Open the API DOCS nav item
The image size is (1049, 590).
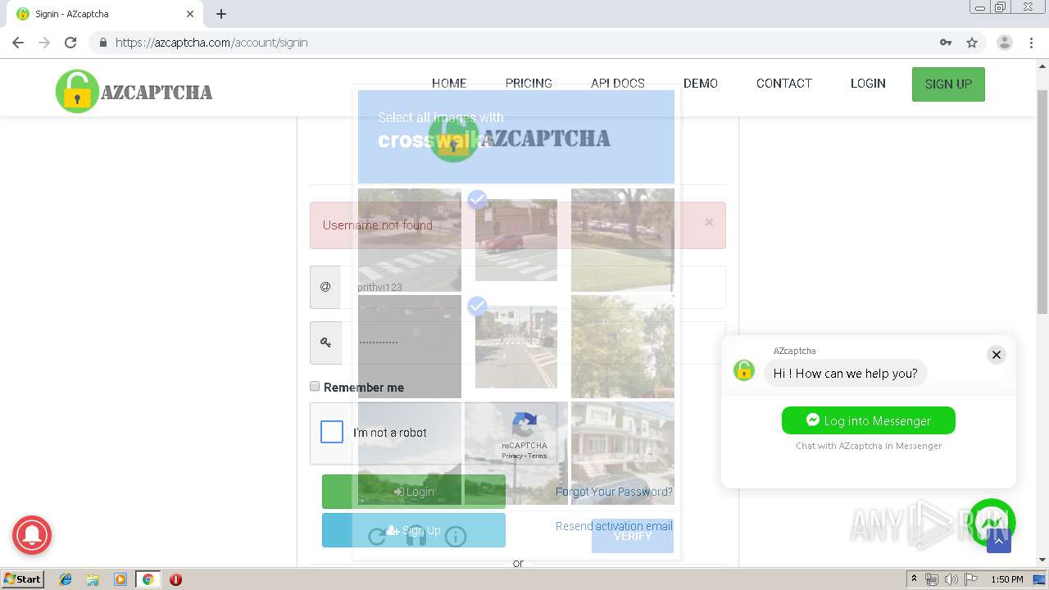click(618, 84)
